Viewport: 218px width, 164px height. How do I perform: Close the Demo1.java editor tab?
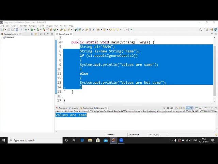72,34
